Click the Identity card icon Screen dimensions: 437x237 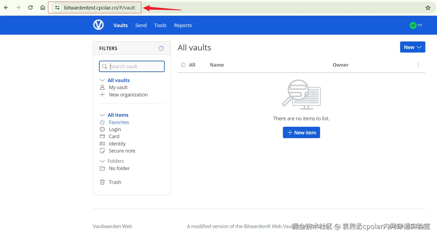click(102, 144)
